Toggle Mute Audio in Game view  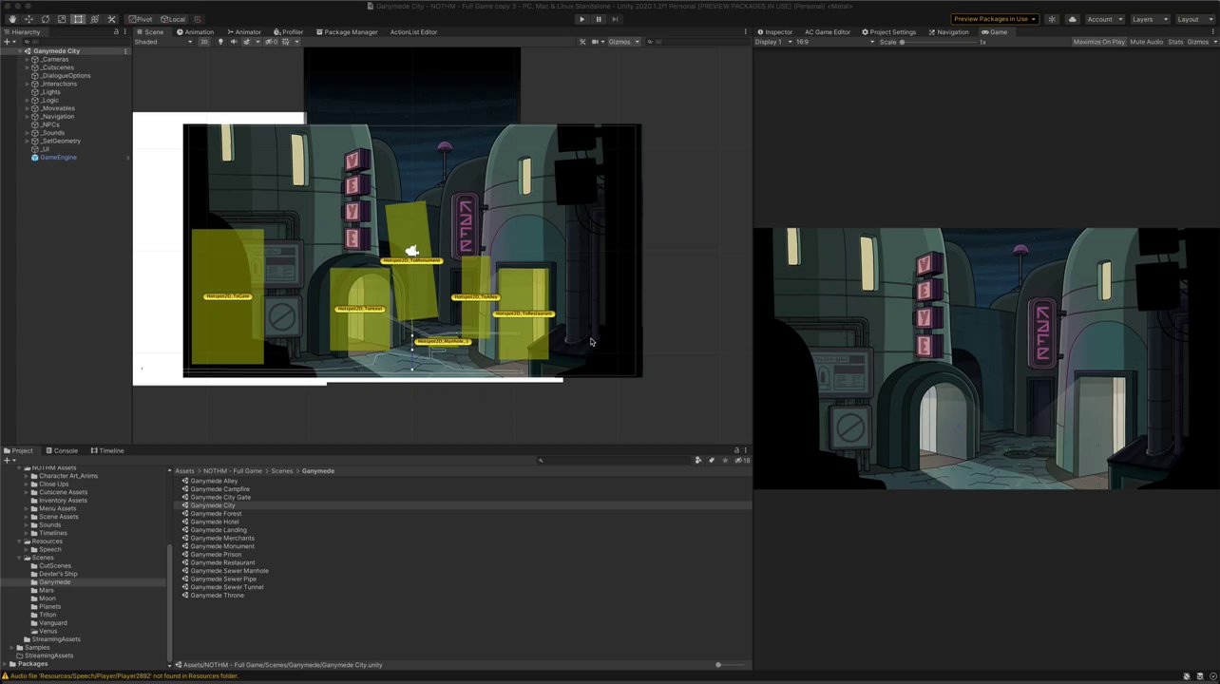click(x=1146, y=42)
